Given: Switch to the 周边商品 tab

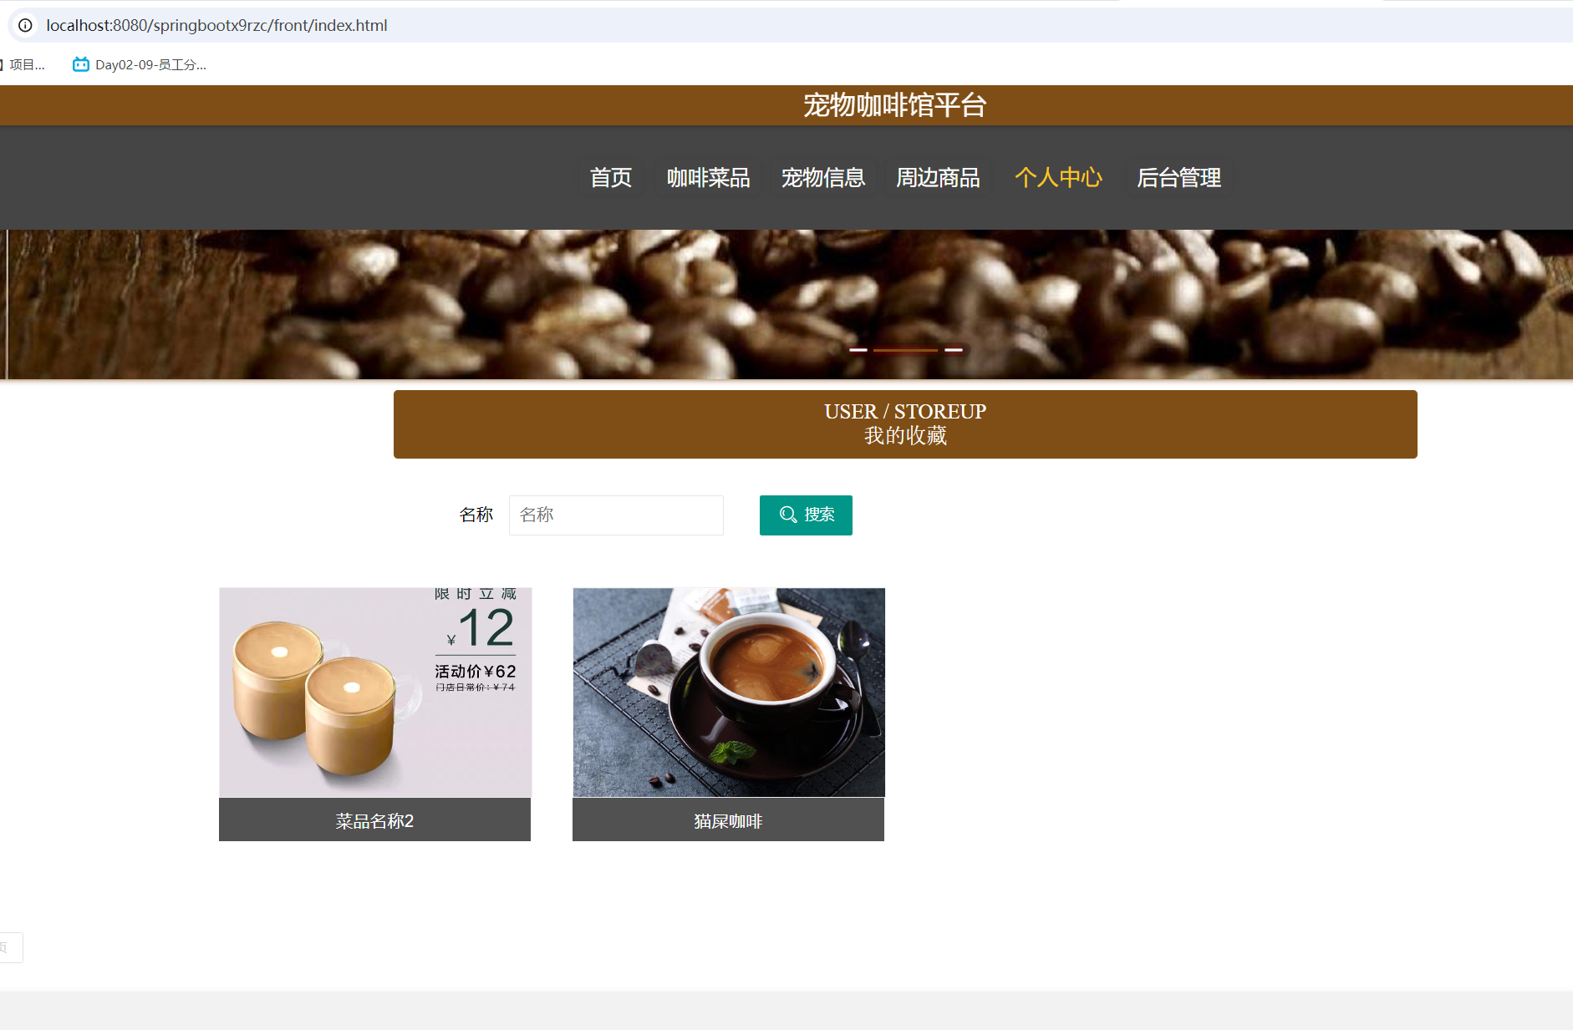Looking at the screenshot, I should pyautogui.click(x=938, y=177).
